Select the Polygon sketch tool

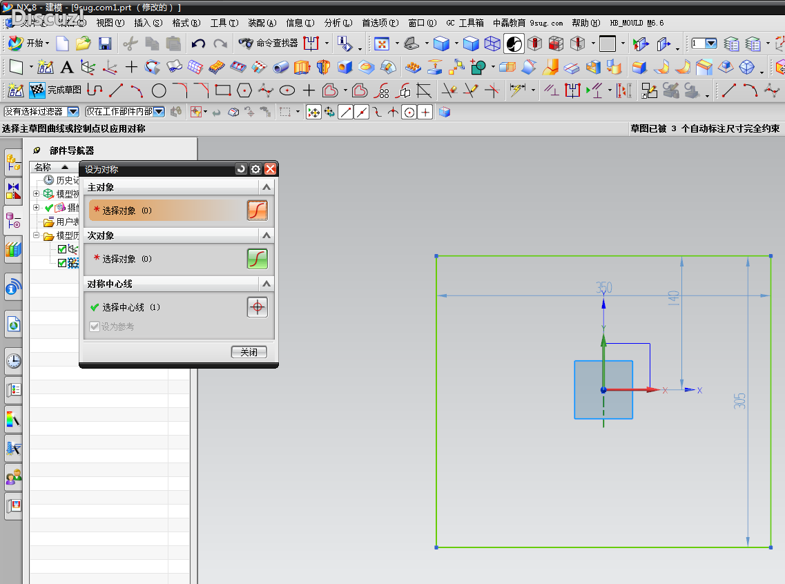click(244, 90)
